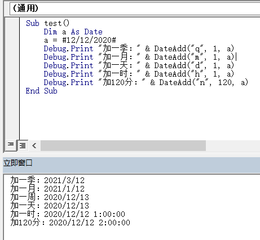Click the 加一周: 2020/12/13 output line

pos(50,197)
